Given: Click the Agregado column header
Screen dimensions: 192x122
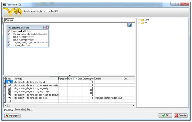Looking at the screenshot, I should tap(63, 79).
